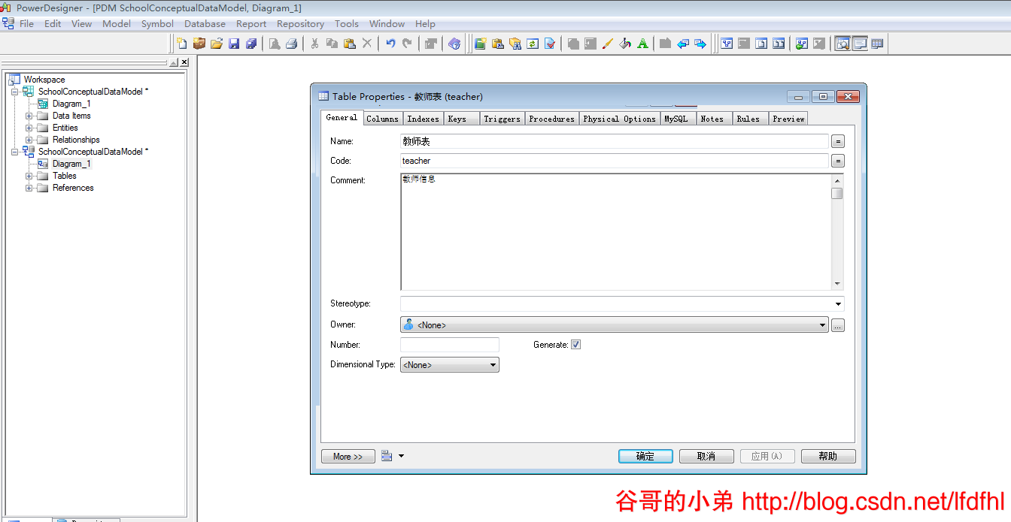
Task: Click the Find Objects binoculars icon
Action: tap(515, 44)
